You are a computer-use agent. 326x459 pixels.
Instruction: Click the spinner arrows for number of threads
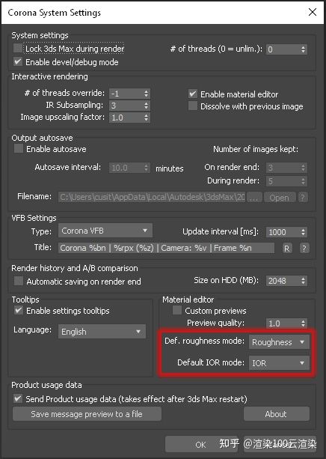pyautogui.click(x=303, y=49)
